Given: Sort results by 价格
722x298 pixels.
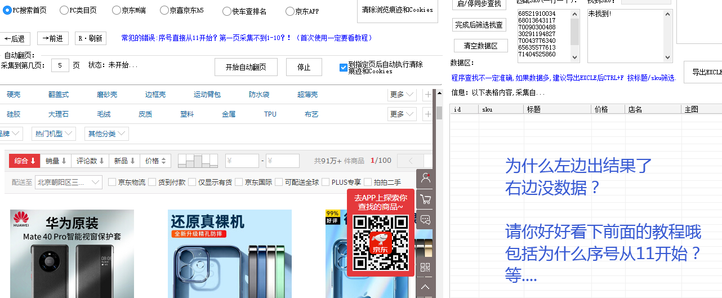Looking at the screenshot, I should [155, 161].
